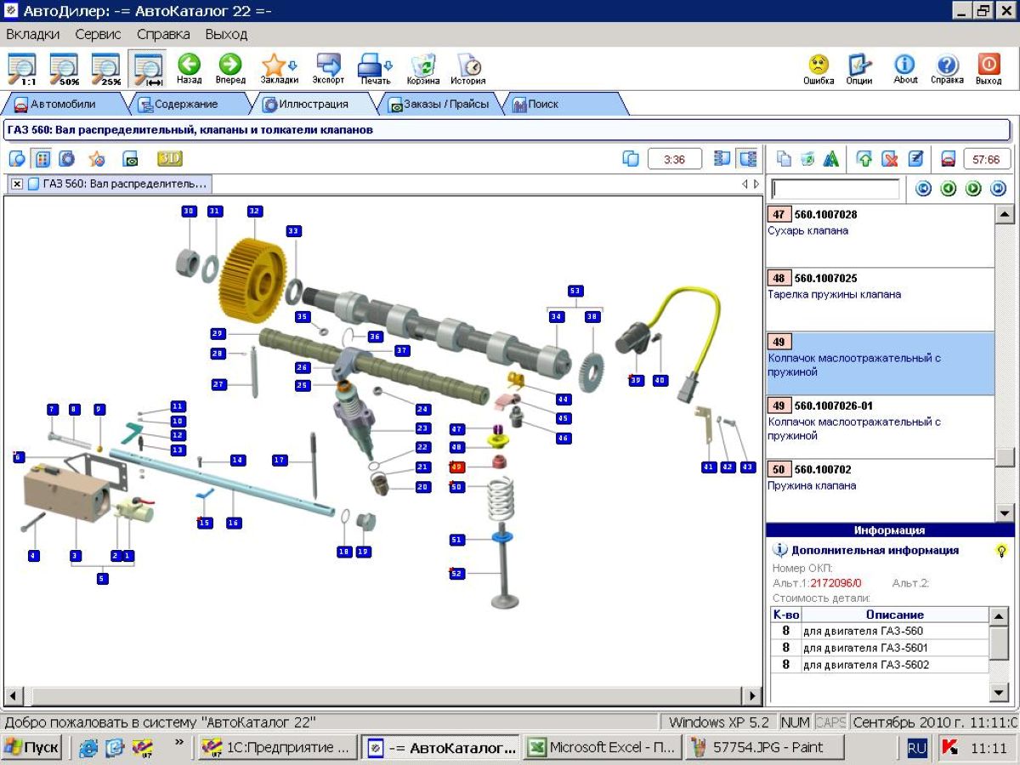The image size is (1020, 765).
Task: Toggle the single-column list layout button
Action: coord(722,159)
